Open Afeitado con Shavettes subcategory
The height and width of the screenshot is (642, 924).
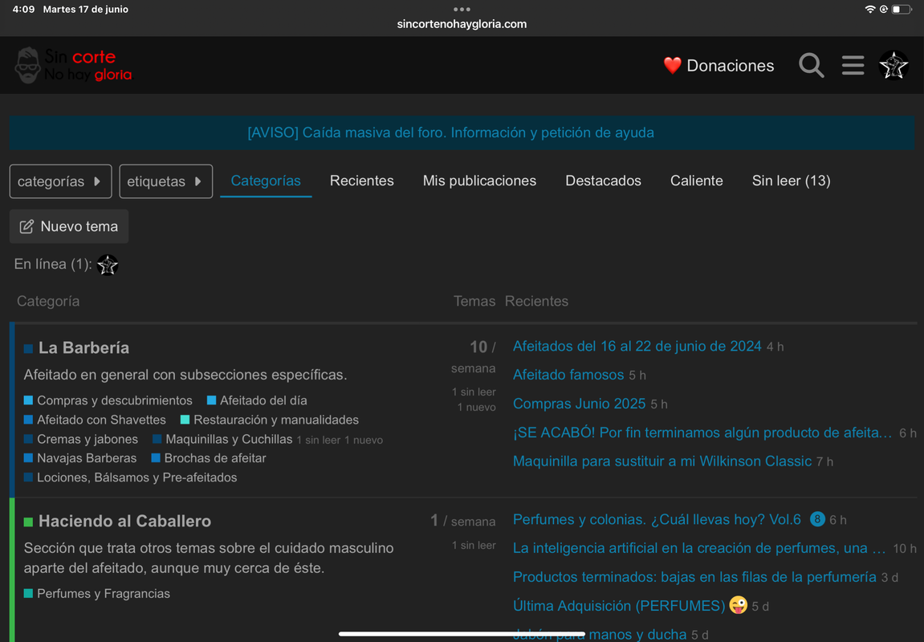point(101,420)
